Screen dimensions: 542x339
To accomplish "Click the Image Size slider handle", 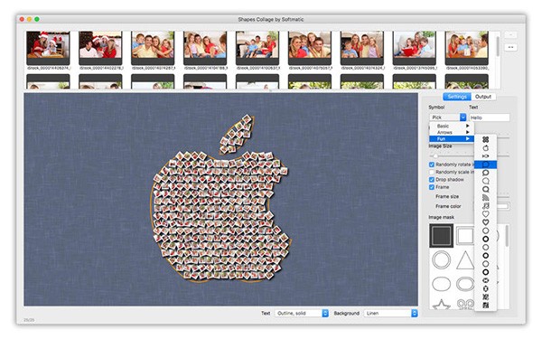I will coord(435,156).
